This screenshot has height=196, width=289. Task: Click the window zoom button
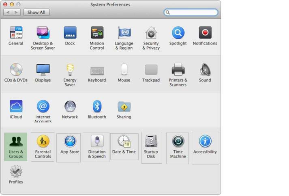tap(18, 4)
